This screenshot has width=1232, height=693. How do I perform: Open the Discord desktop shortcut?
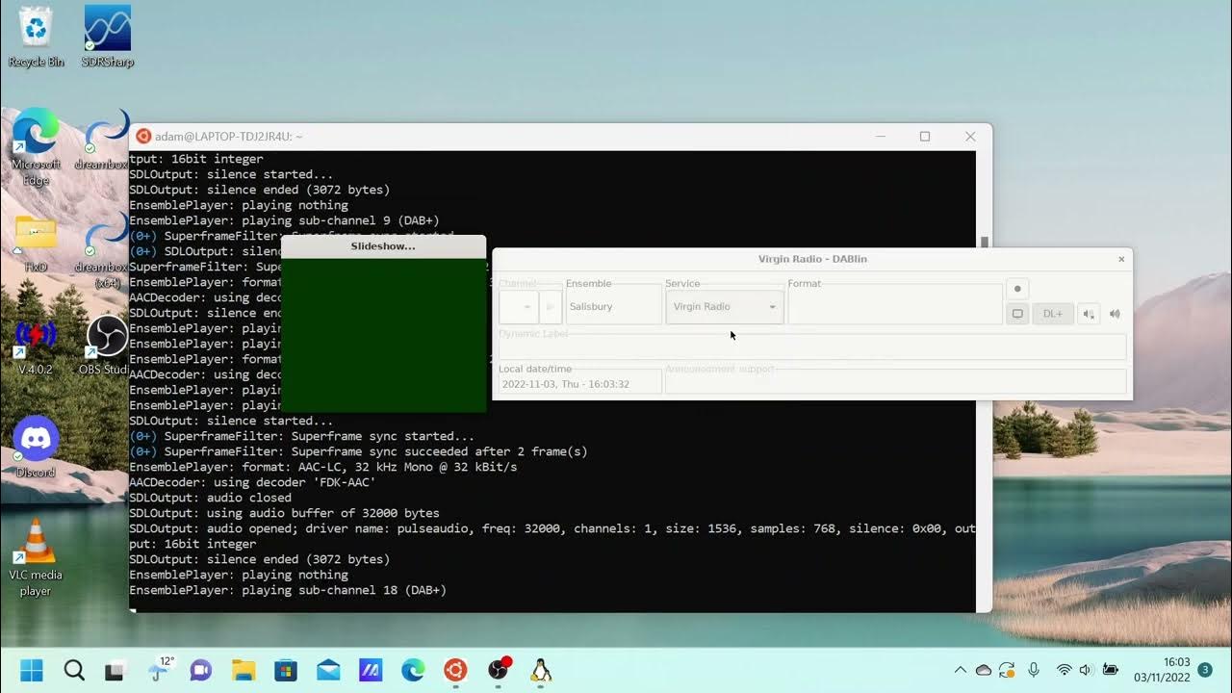[37, 448]
